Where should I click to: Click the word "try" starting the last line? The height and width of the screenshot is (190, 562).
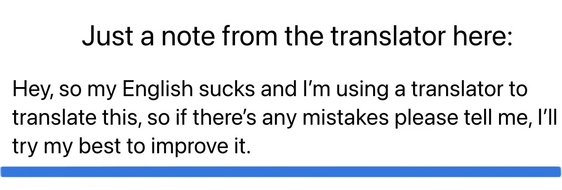(x=24, y=147)
